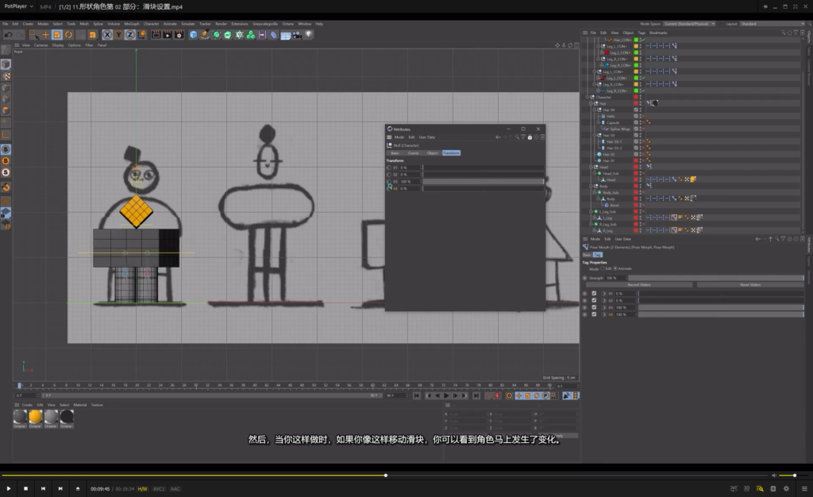Select the Rotate tool in toolbar
Screen dimensions: 813x497
tap(68, 35)
